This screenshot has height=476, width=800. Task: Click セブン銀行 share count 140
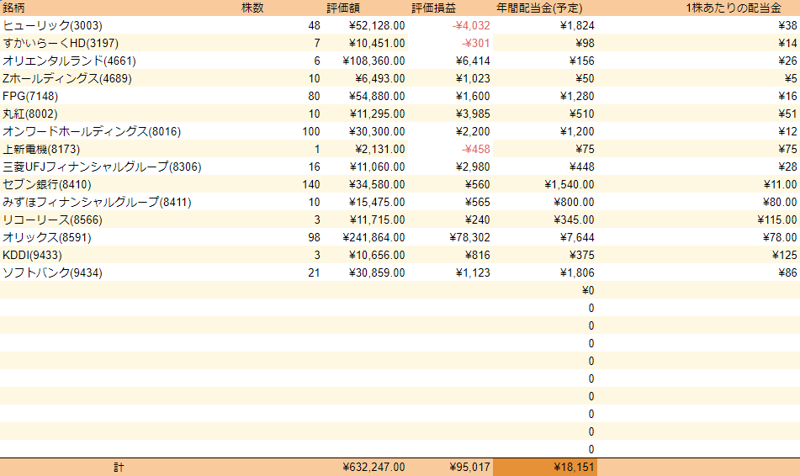(x=310, y=185)
